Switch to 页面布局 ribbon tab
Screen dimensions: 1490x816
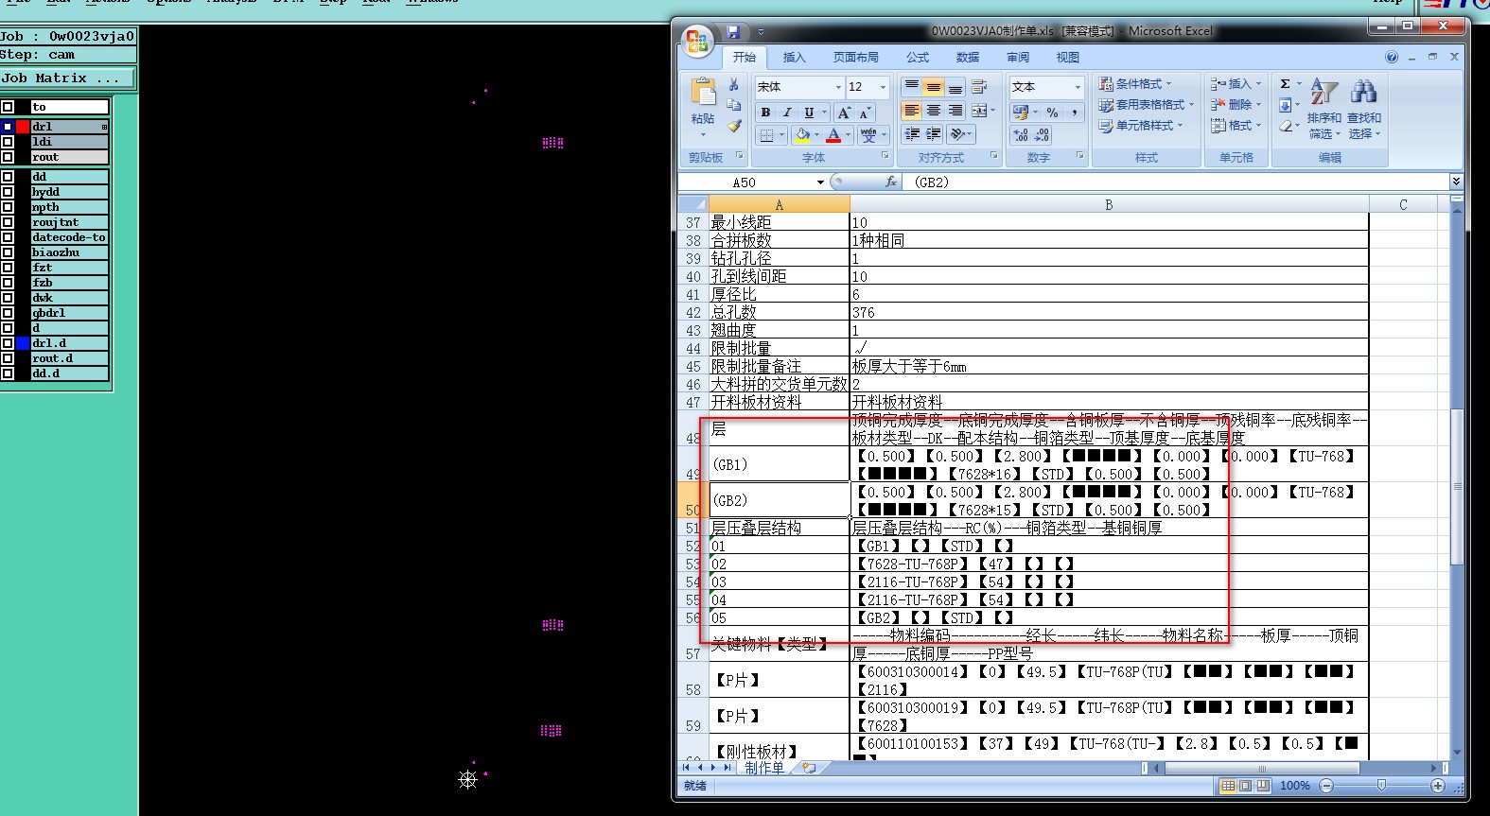856,58
